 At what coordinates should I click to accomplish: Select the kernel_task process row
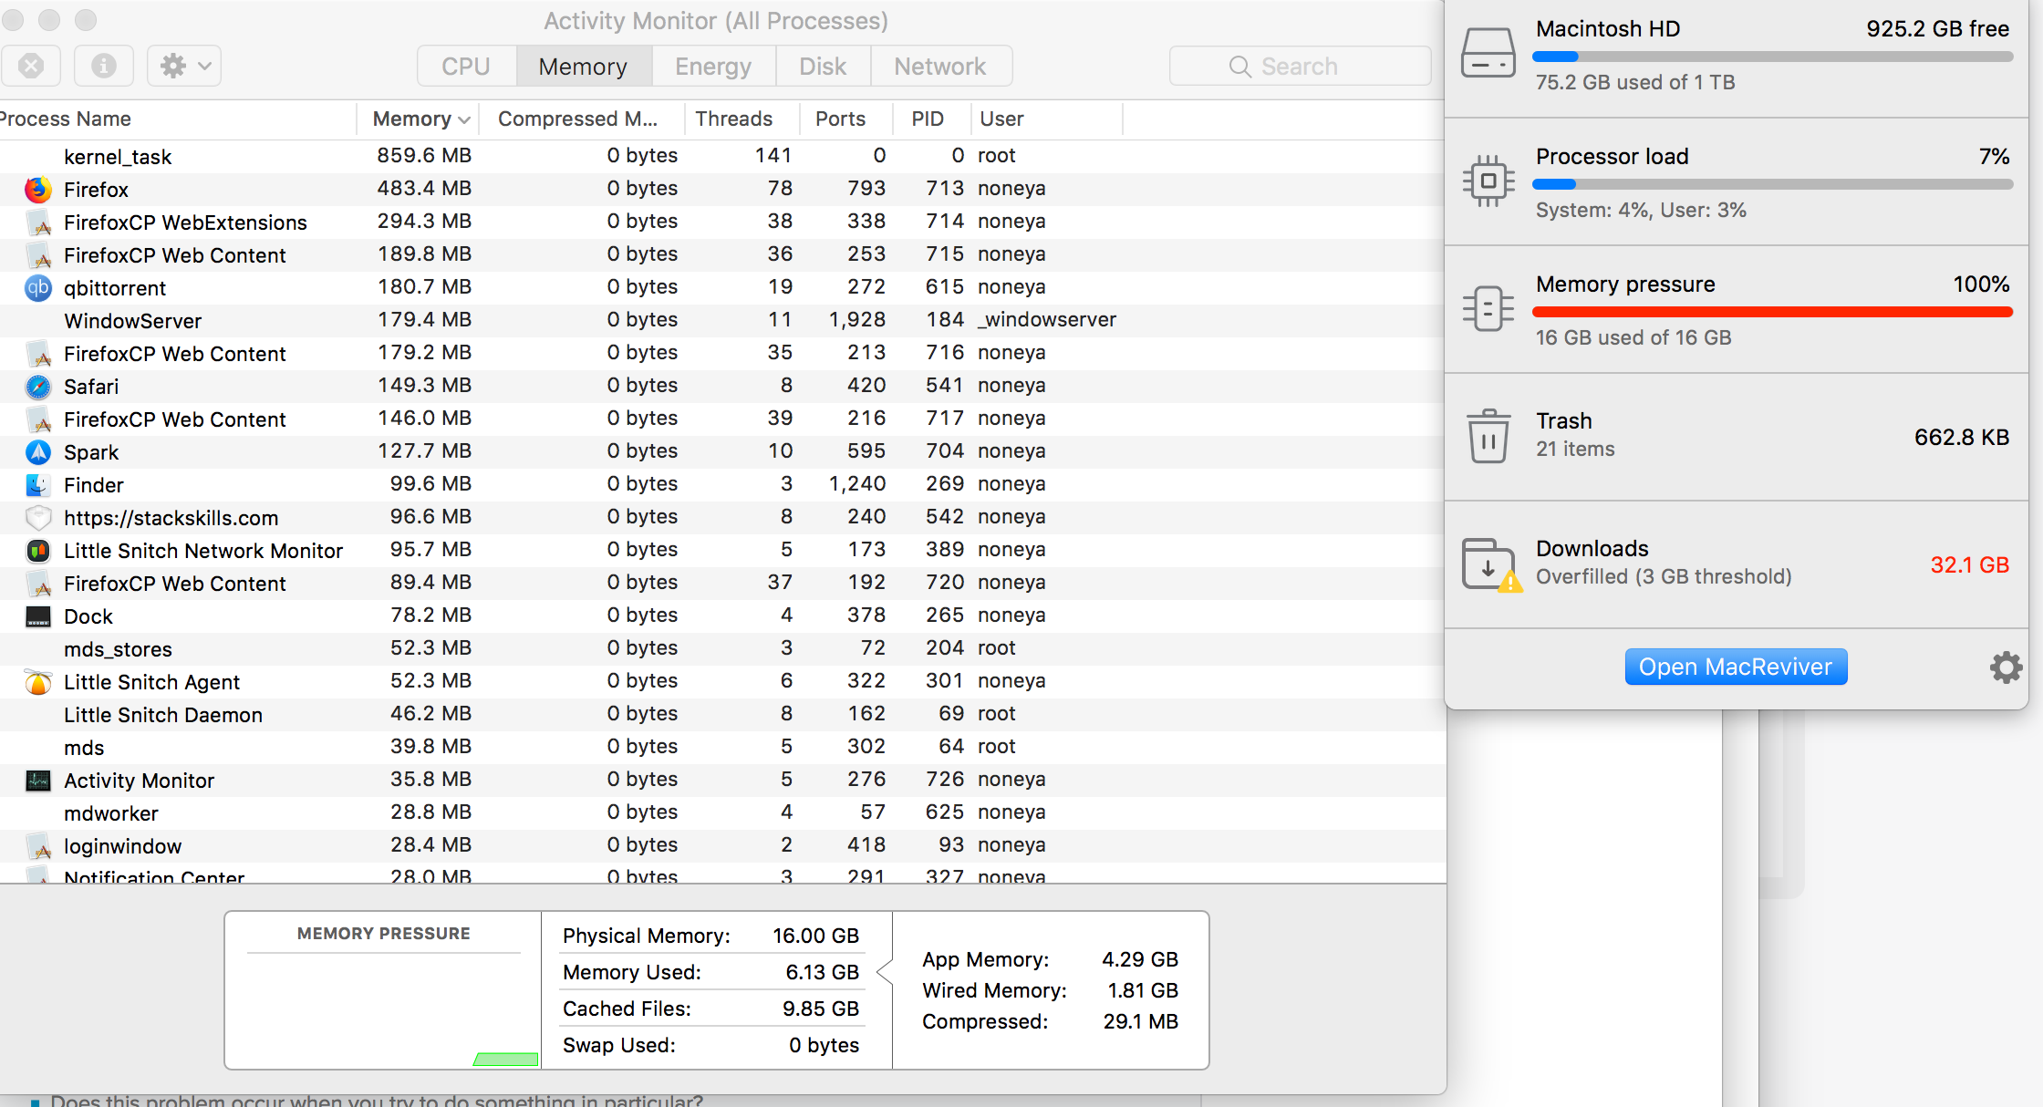click(x=722, y=156)
